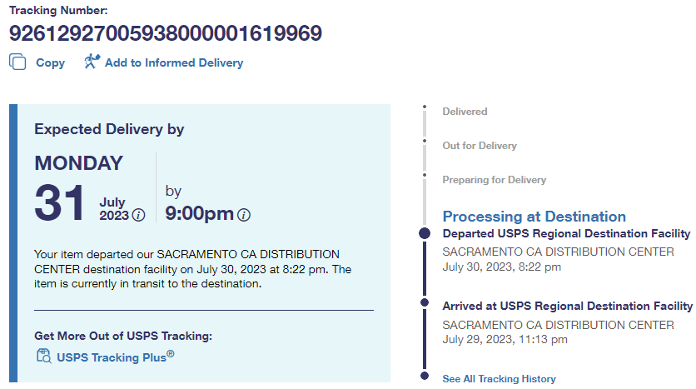
Task: Select the Out for Delivery step
Action: [x=480, y=146]
